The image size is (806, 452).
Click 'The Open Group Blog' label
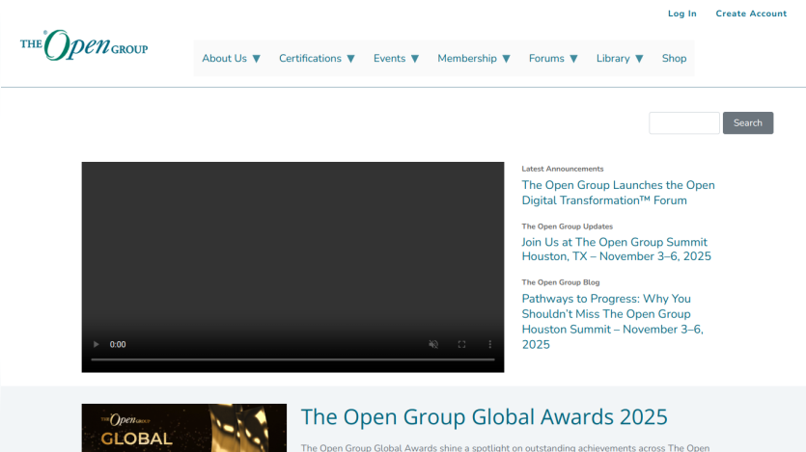[x=560, y=282]
